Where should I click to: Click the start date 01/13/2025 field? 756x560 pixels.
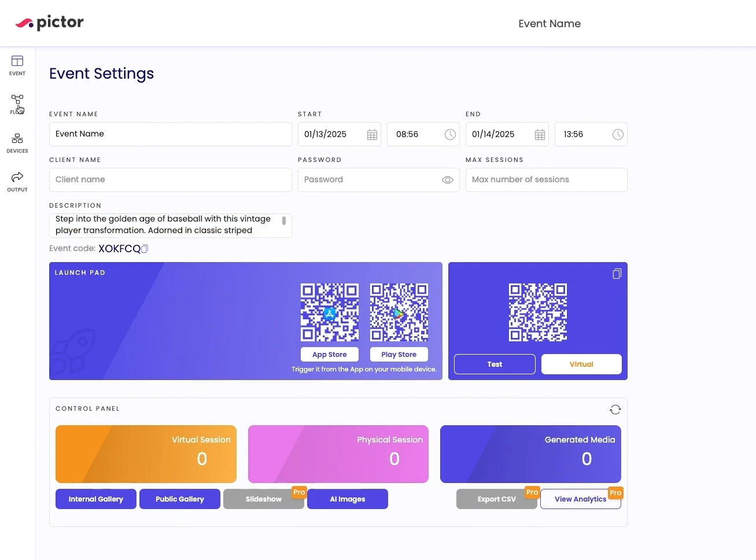340,134
